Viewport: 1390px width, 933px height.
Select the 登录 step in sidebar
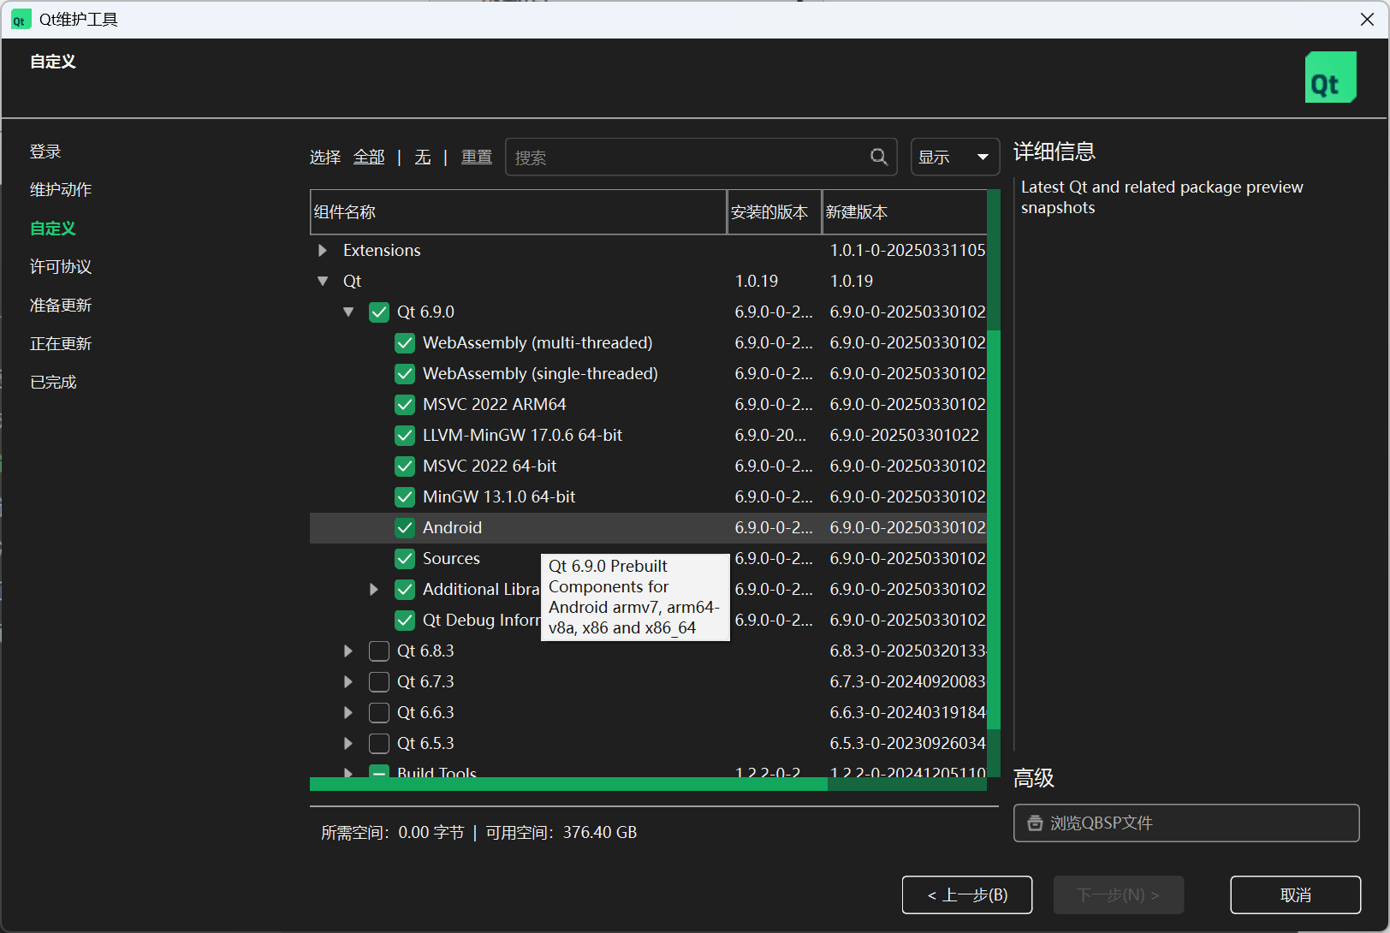[45, 152]
